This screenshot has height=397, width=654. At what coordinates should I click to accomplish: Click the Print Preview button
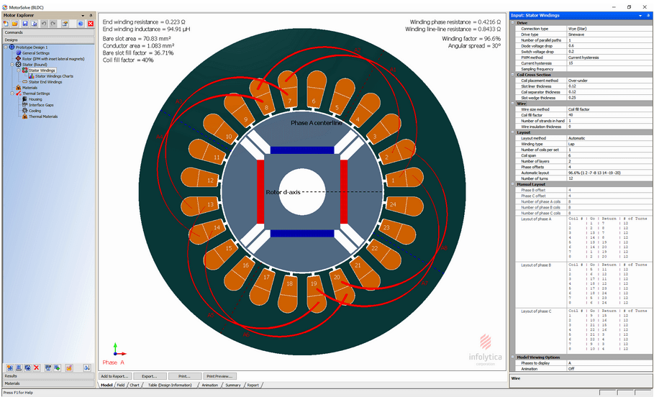click(x=220, y=376)
